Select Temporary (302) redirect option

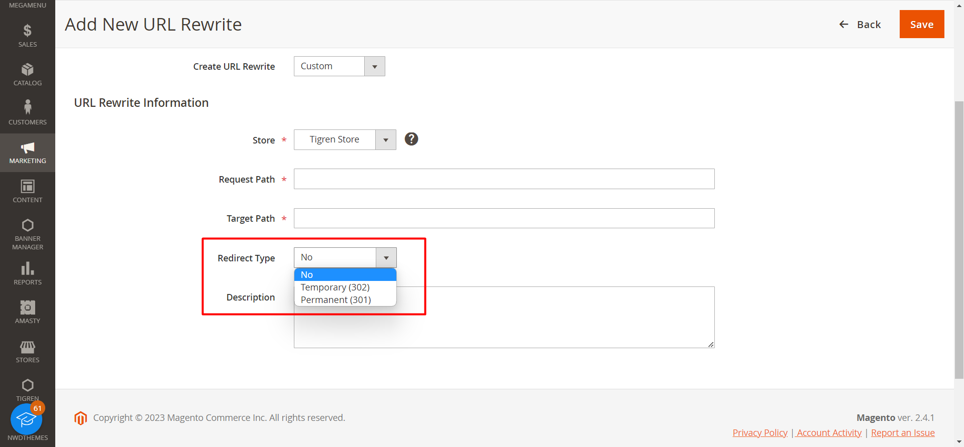click(x=335, y=287)
